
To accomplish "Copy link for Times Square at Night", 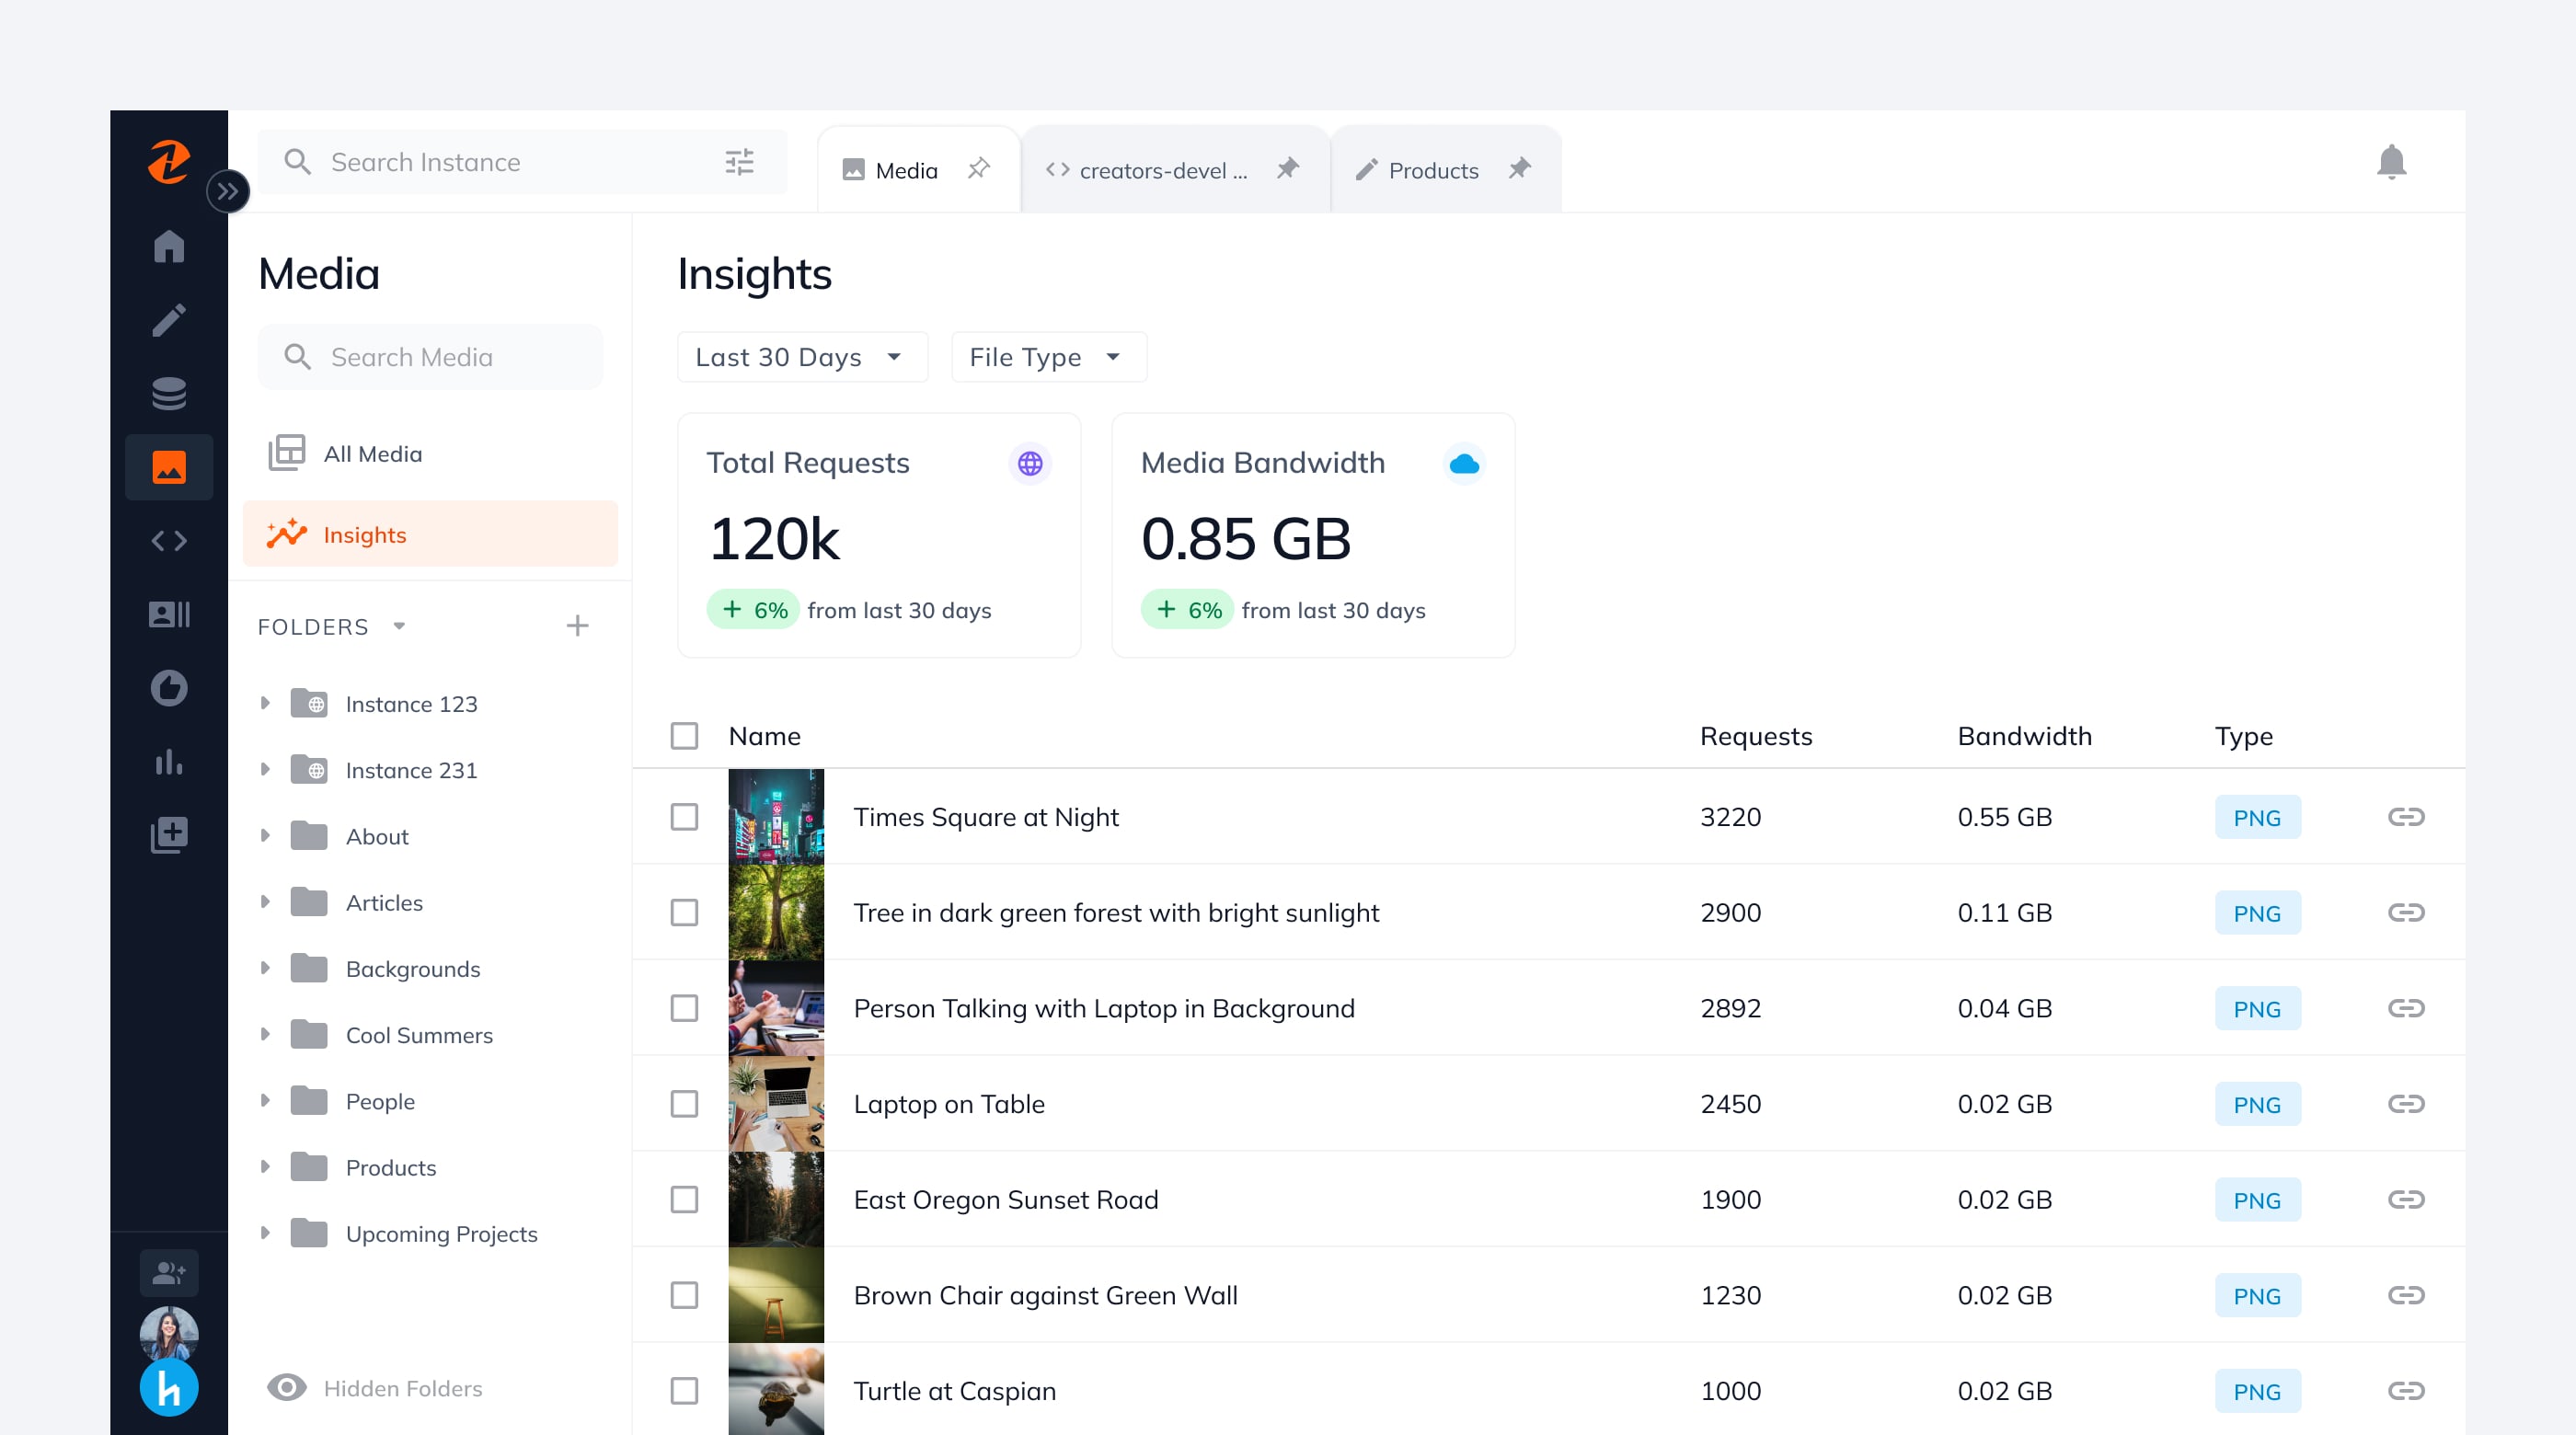I will (2406, 817).
